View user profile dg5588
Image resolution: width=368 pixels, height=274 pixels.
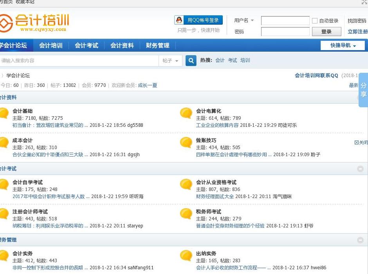coord(135,125)
